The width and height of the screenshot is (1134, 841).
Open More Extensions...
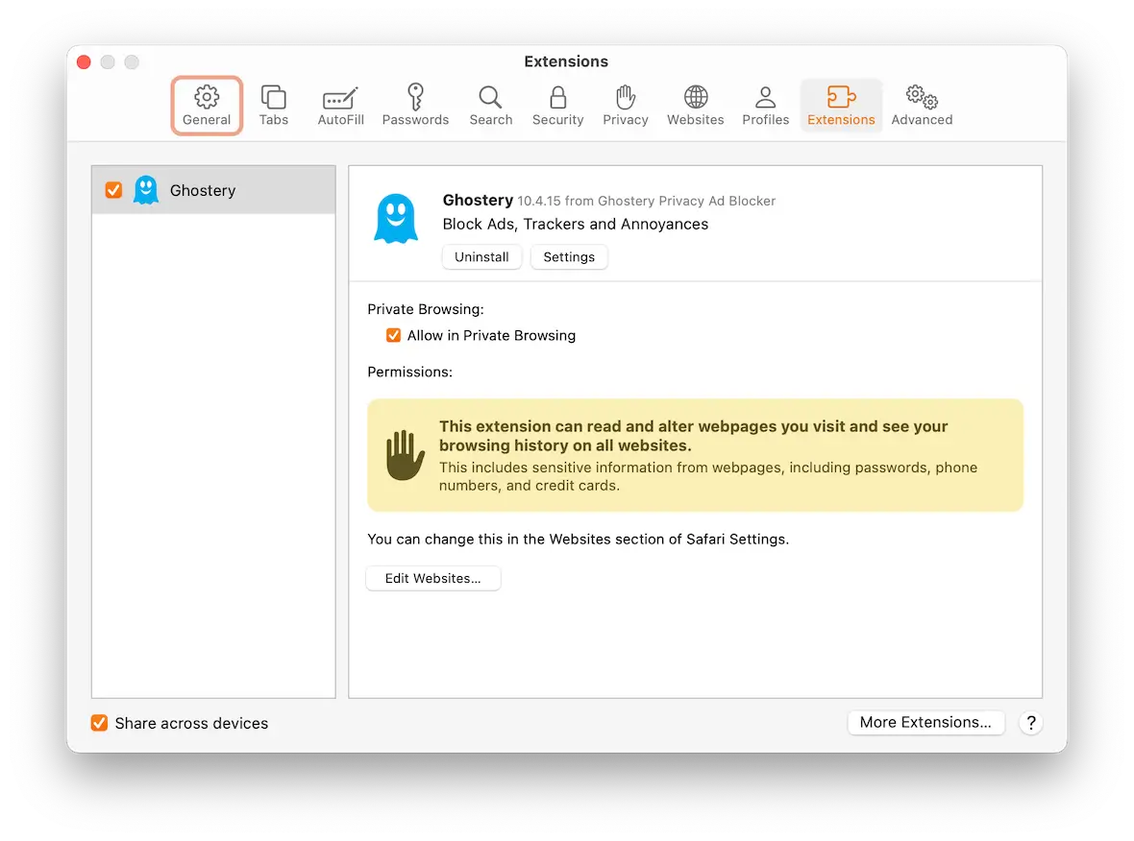925,723
